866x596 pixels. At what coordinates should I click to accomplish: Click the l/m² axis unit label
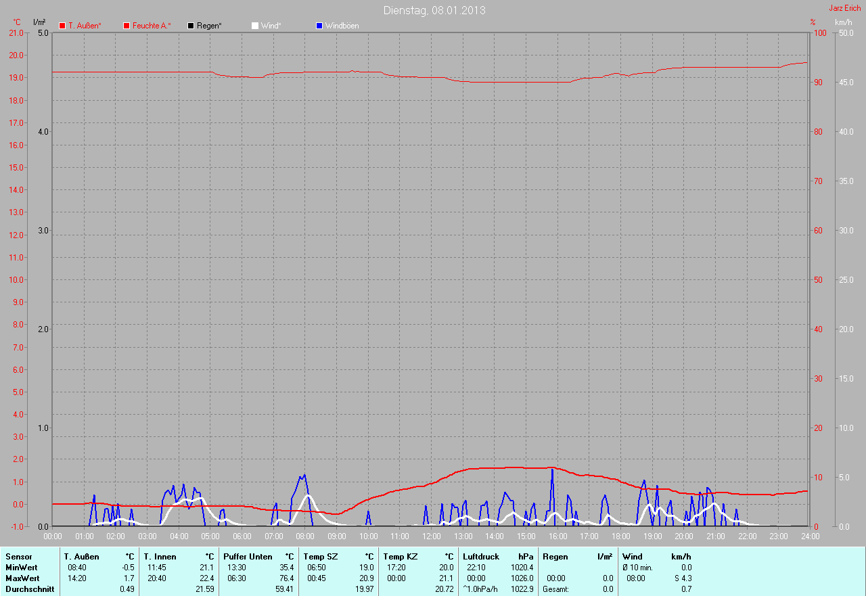tap(39, 22)
